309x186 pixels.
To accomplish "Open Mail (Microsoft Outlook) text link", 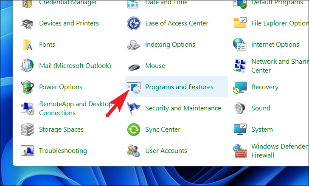I will (x=75, y=66).
